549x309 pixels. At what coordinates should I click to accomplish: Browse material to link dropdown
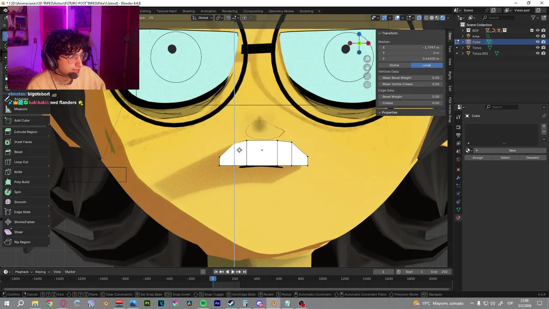point(470,151)
